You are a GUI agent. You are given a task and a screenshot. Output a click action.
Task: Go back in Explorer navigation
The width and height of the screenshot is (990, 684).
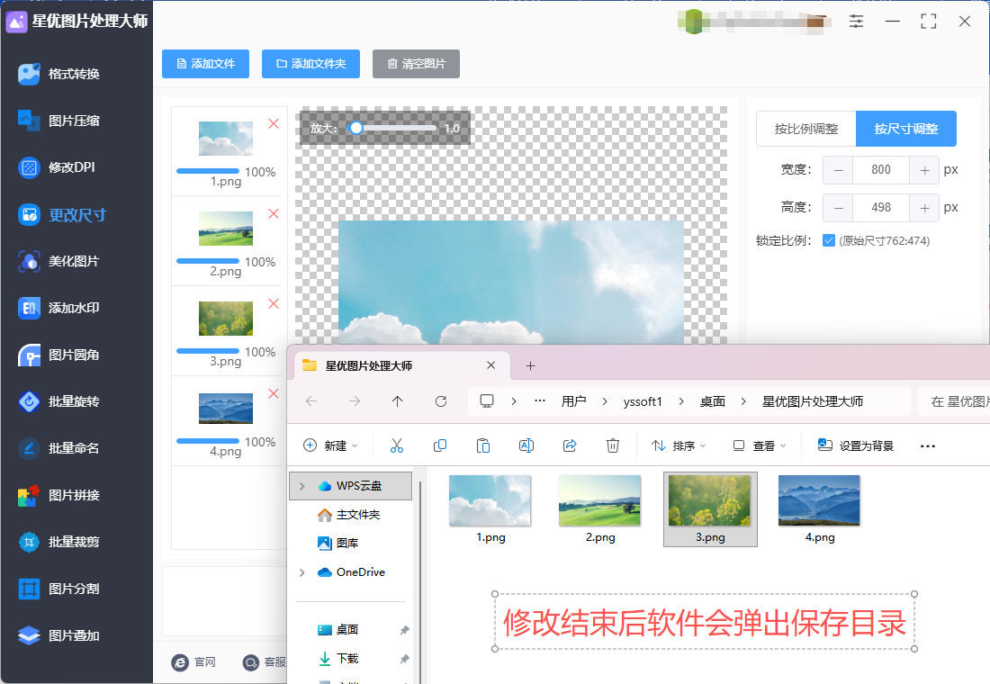tap(311, 401)
